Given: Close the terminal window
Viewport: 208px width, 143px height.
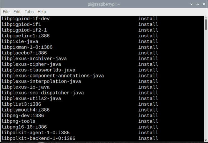Looking at the screenshot, I should (x=204, y=4).
